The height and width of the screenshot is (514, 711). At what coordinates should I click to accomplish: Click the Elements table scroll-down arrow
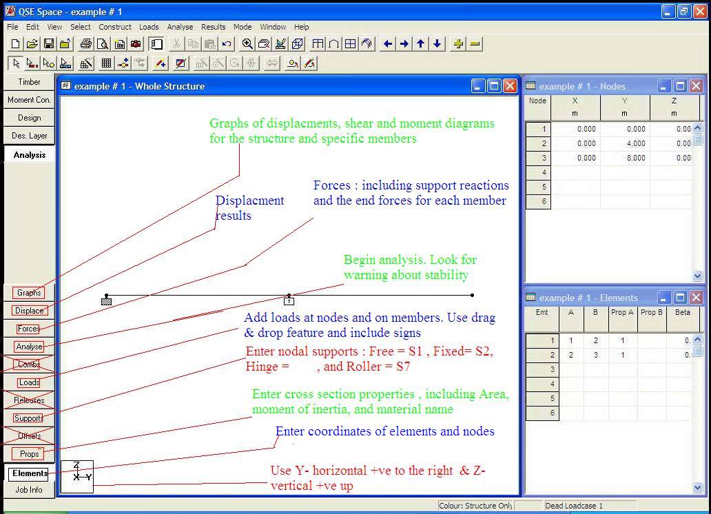697,488
